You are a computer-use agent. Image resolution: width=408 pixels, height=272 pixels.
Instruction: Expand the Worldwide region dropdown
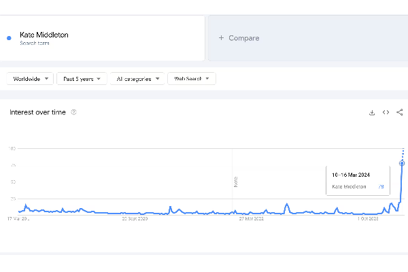tap(31, 79)
